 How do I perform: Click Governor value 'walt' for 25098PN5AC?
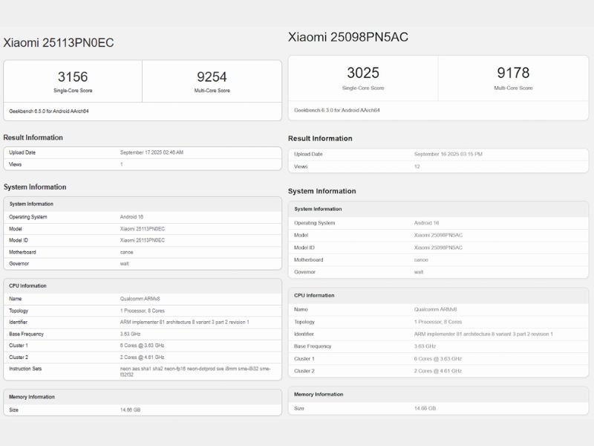pos(419,272)
